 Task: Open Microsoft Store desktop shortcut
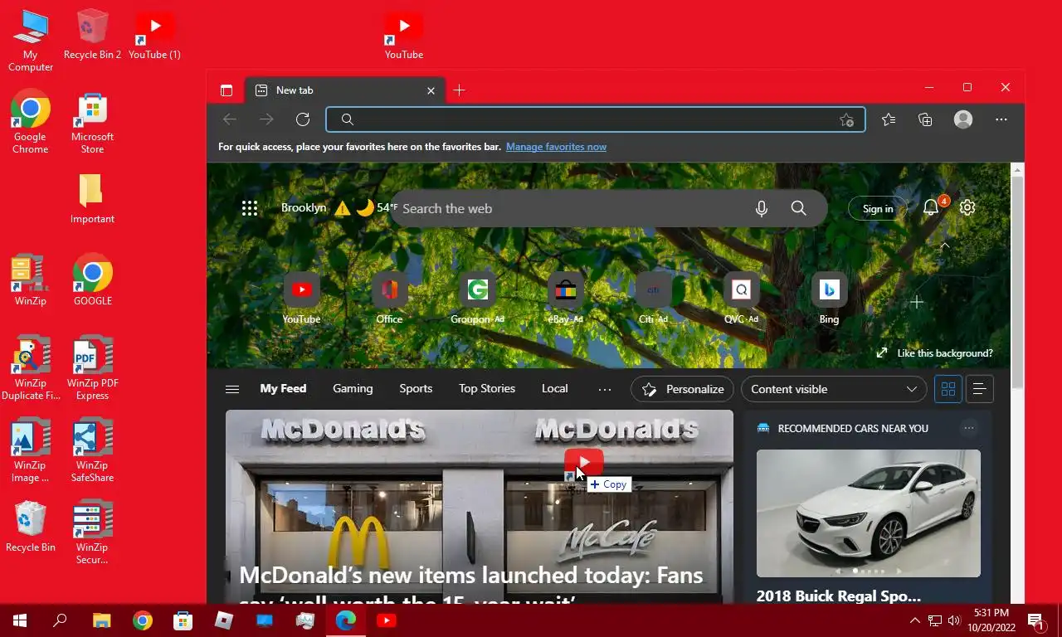point(92,122)
